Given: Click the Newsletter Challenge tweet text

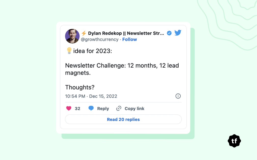Looking at the screenshot, I should pyautogui.click(x=122, y=69).
